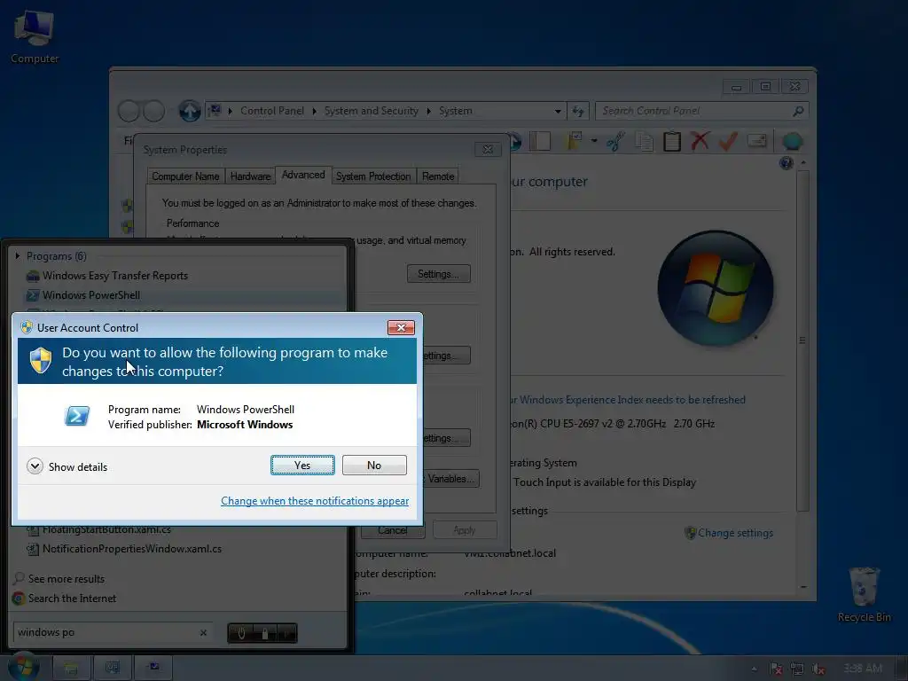Click the properties card toolbar icon

pos(757,141)
